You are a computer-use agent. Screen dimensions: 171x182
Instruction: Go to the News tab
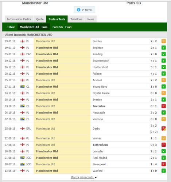(x=91, y=19)
